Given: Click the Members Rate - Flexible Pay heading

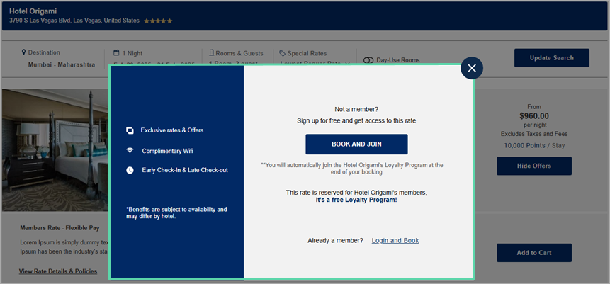Looking at the screenshot, I should [x=60, y=228].
